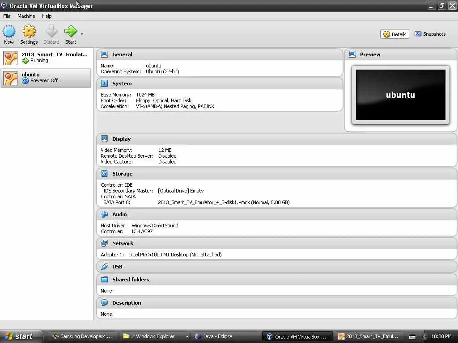The width and height of the screenshot is (458, 343).
Task: Click the VirtualBox icon in the title bar
Action: click(4, 5)
